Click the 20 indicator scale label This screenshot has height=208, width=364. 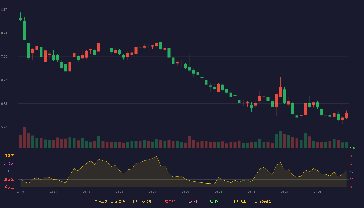point(352,179)
